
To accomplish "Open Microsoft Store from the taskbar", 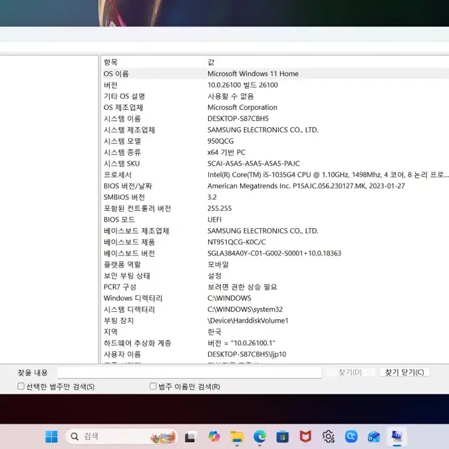I will pos(282,437).
